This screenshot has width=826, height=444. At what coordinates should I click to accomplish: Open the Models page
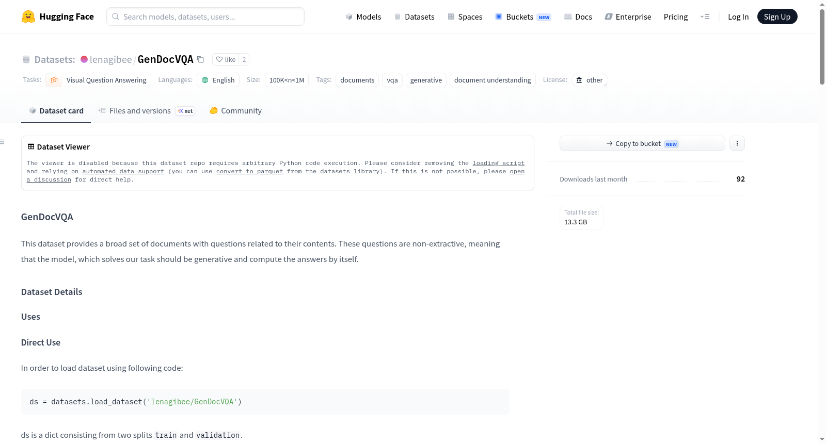click(x=363, y=17)
